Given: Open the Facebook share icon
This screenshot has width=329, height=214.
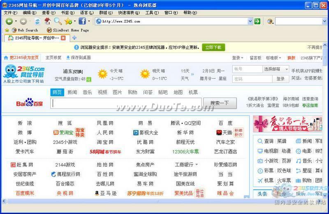Looking at the screenshot, I should [x=82, y=21].
